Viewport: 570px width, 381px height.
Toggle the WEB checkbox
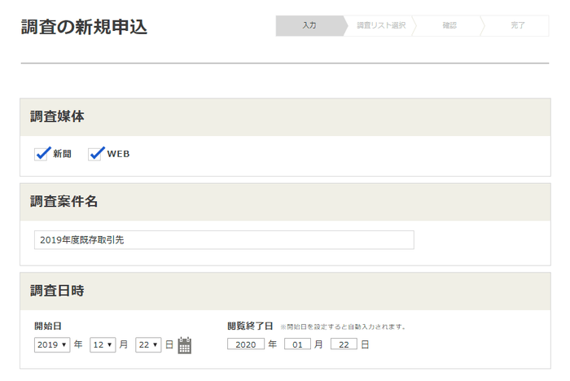pyautogui.click(x=95, y=154)
